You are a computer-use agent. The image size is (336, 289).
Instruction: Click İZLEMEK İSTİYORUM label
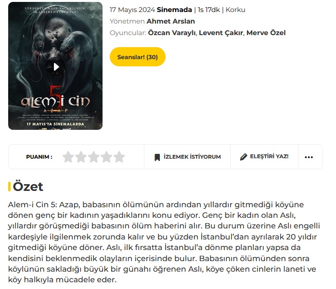pos(192,157)
